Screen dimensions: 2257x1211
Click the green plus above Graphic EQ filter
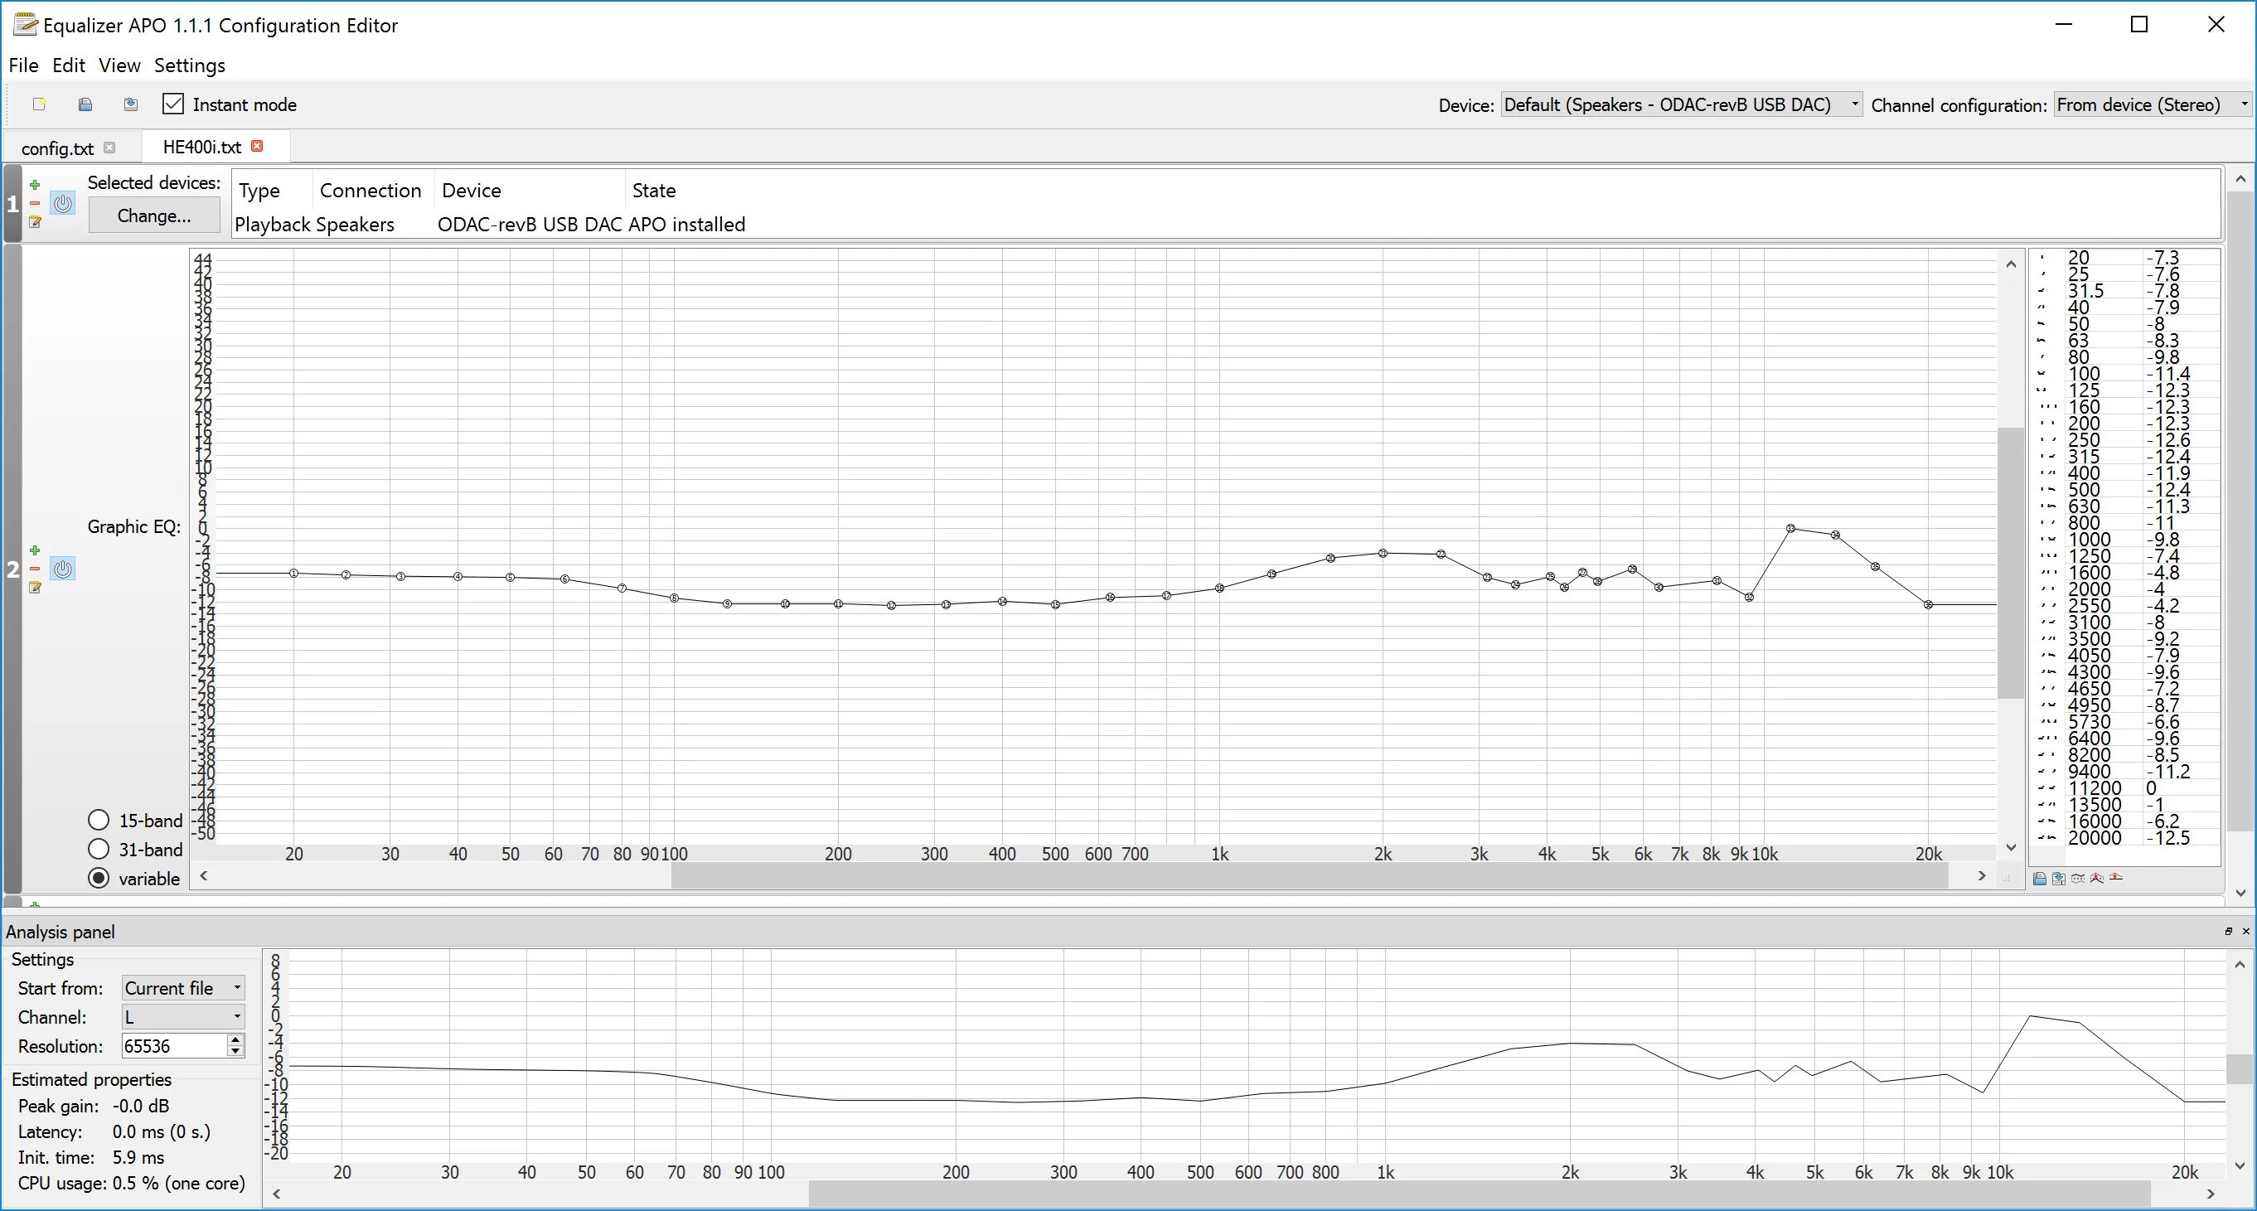coord(35,550)
